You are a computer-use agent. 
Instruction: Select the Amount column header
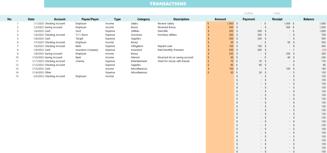click(x=220, y=19)
